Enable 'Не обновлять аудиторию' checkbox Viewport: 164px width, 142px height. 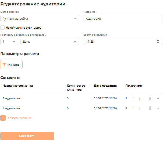[2, 28]
